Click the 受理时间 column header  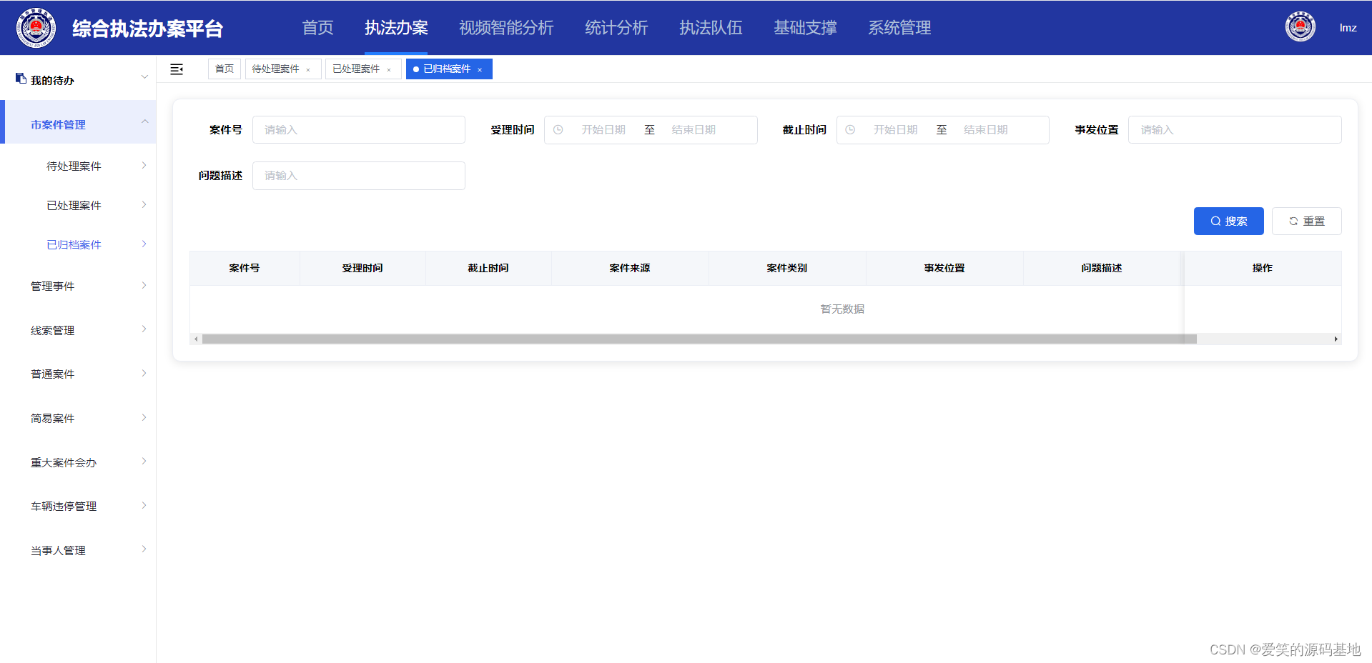pyautogui.click(x=362, y=268)
